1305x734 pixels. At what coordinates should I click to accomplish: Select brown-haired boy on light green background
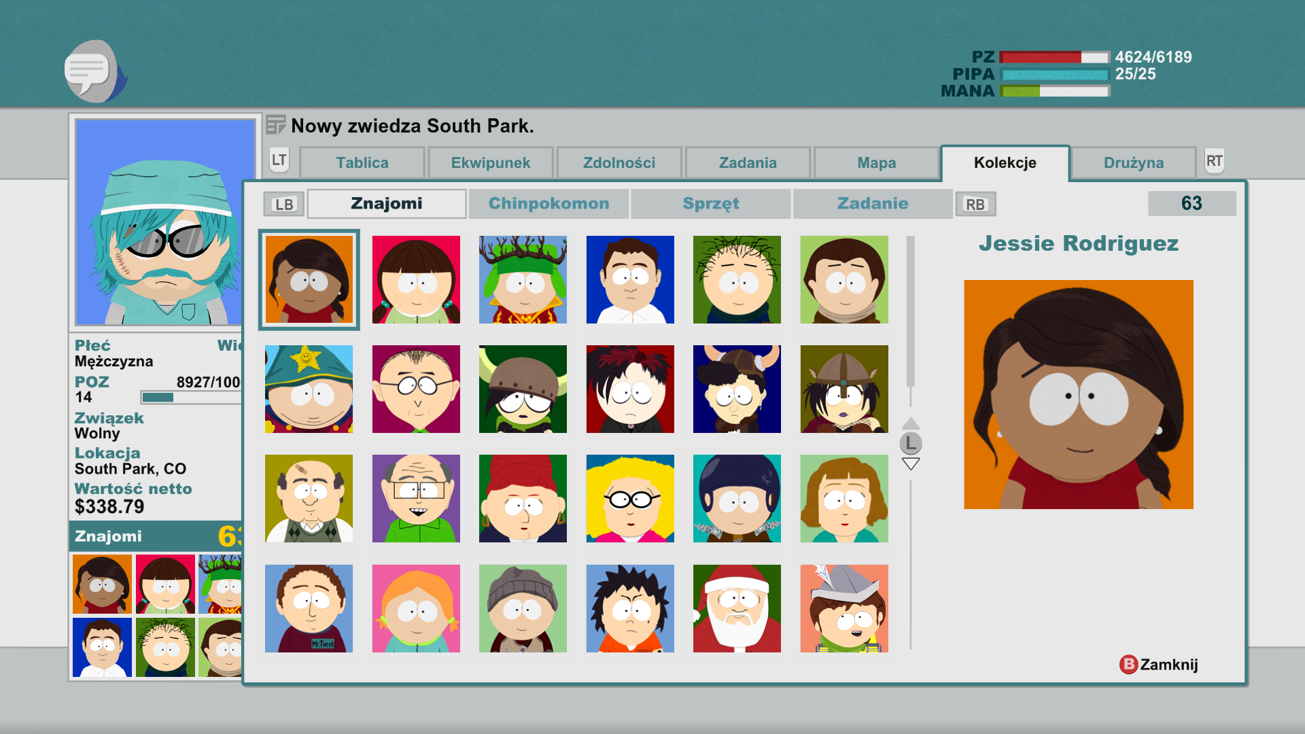click(844, 279)
